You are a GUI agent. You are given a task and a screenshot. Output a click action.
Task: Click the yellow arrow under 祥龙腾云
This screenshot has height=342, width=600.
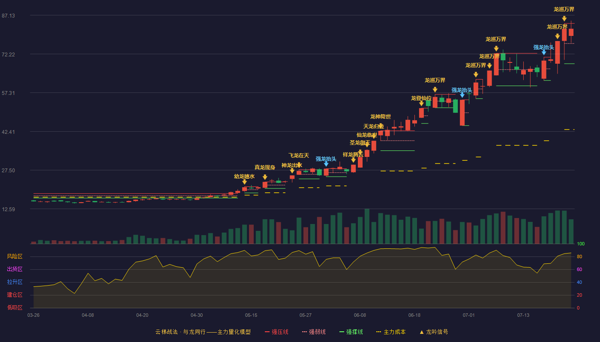pos(353,160)
